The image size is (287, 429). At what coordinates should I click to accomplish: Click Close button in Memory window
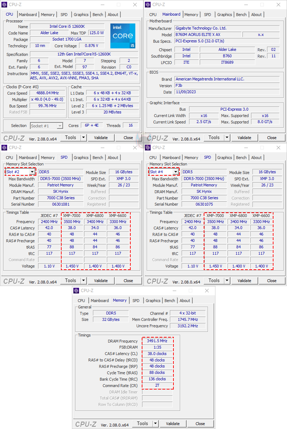[200, 424]
